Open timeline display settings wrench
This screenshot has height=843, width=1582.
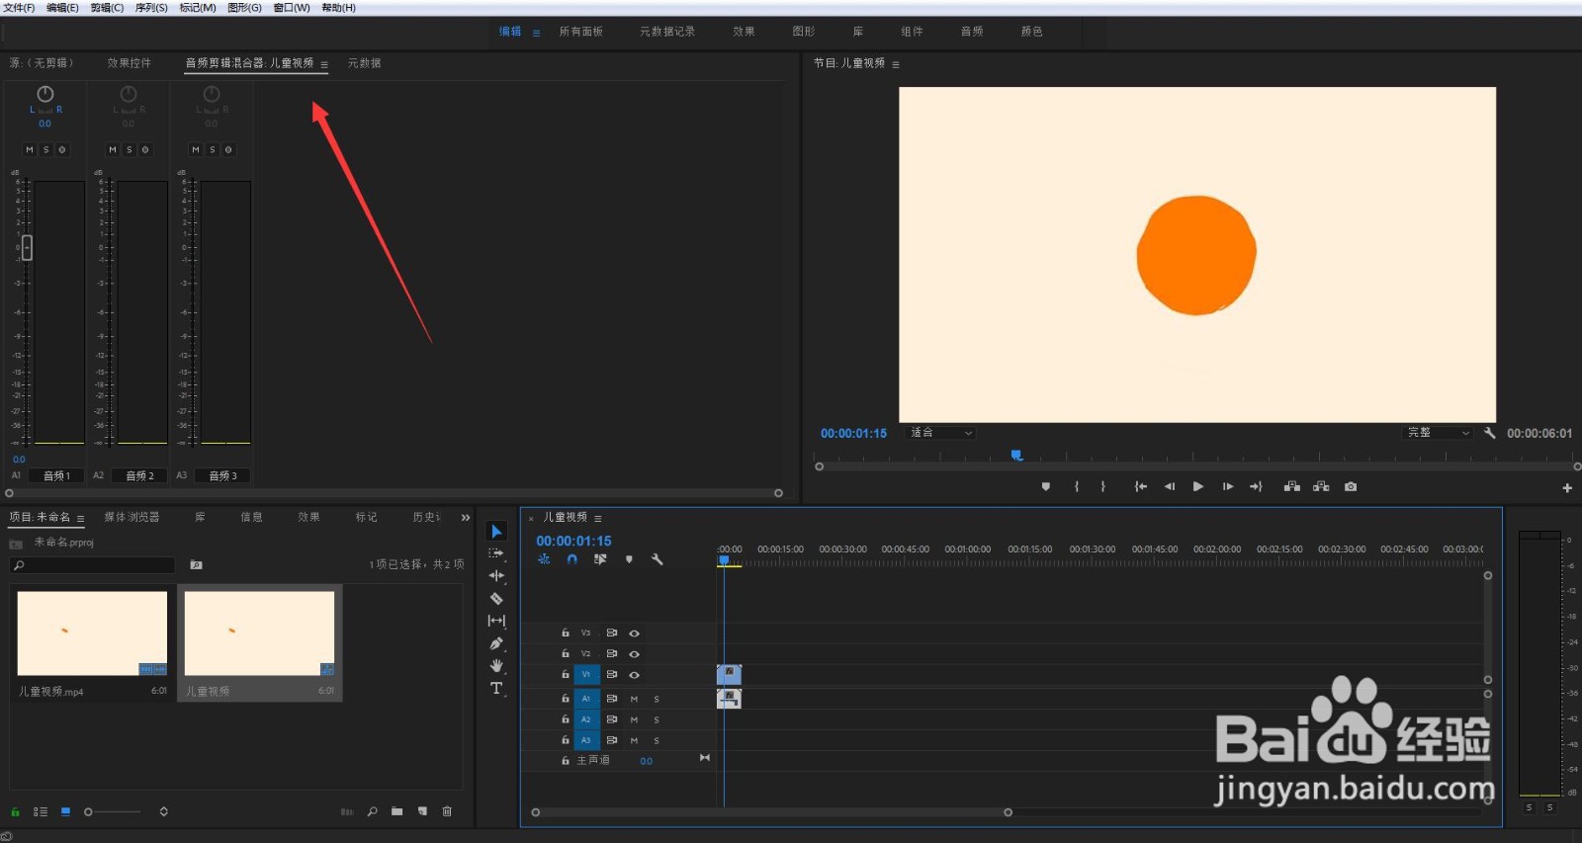coord(657,559)
